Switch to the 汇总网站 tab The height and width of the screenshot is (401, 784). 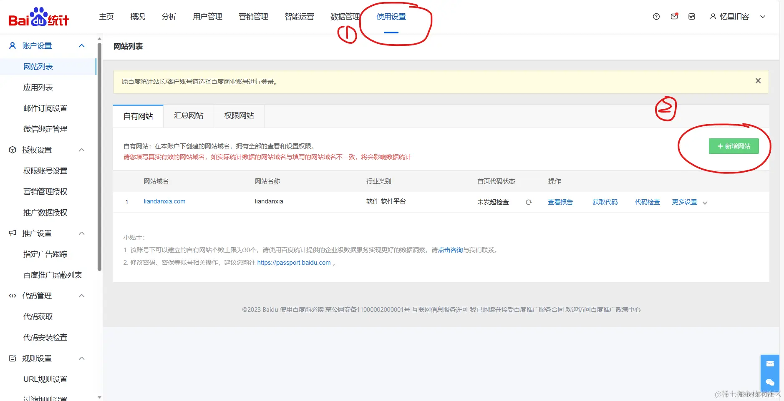tap(188, 115)
